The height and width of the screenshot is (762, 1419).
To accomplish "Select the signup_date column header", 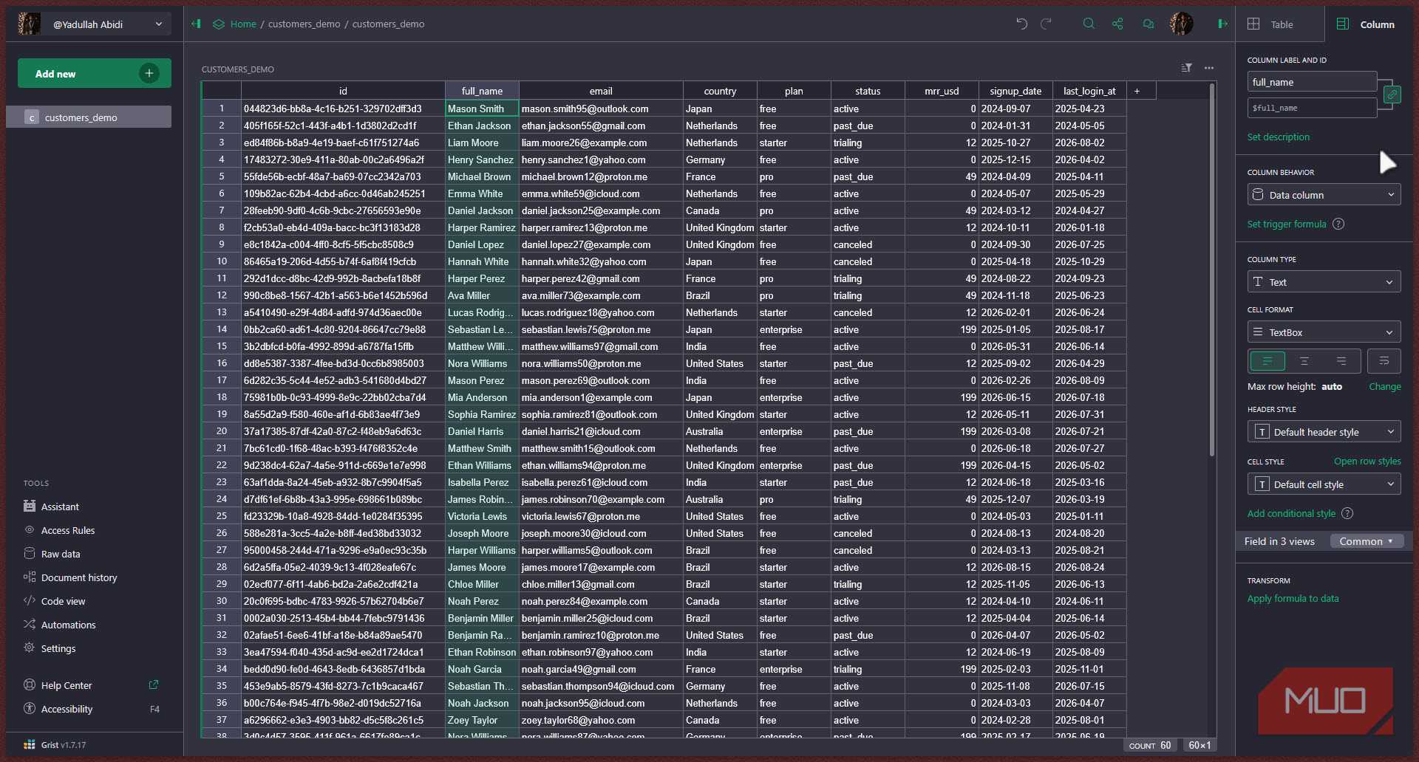I will click(x=1015, y=91).
